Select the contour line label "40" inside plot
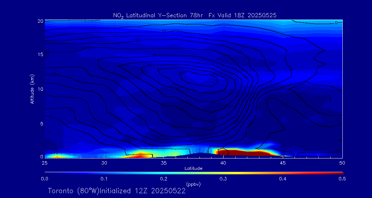Viewport: 372px width, 198px height. pos(149,65)
